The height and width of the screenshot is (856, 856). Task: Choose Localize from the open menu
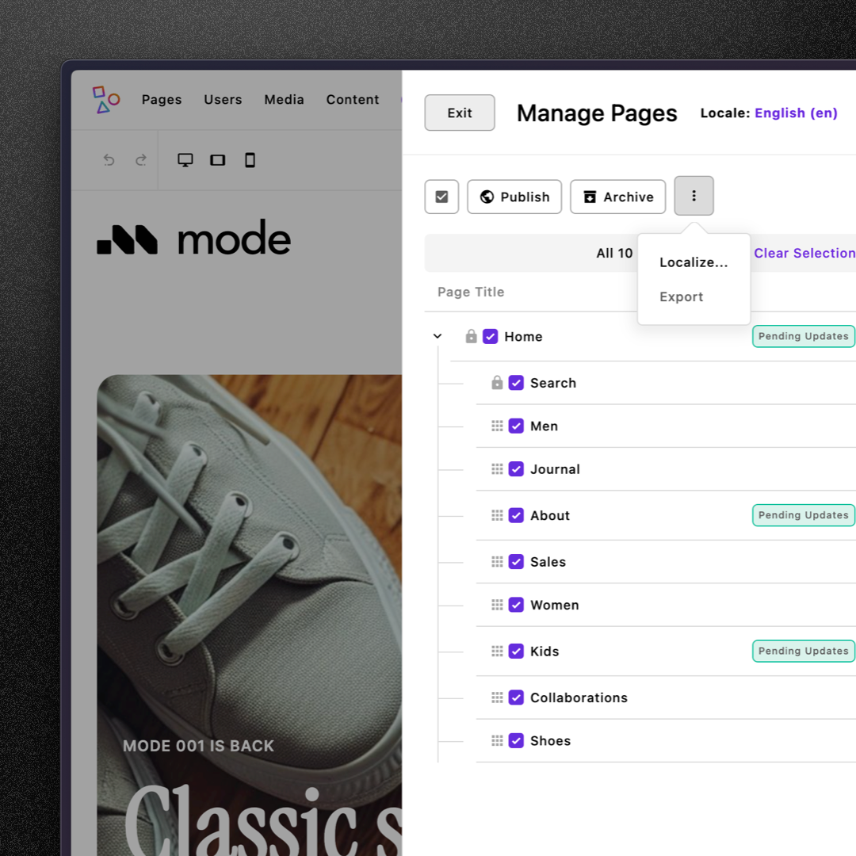694,262
